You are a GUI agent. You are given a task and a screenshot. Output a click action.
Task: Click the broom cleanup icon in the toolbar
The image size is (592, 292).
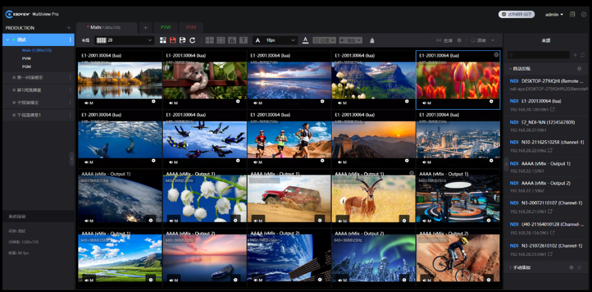[372, 40]
